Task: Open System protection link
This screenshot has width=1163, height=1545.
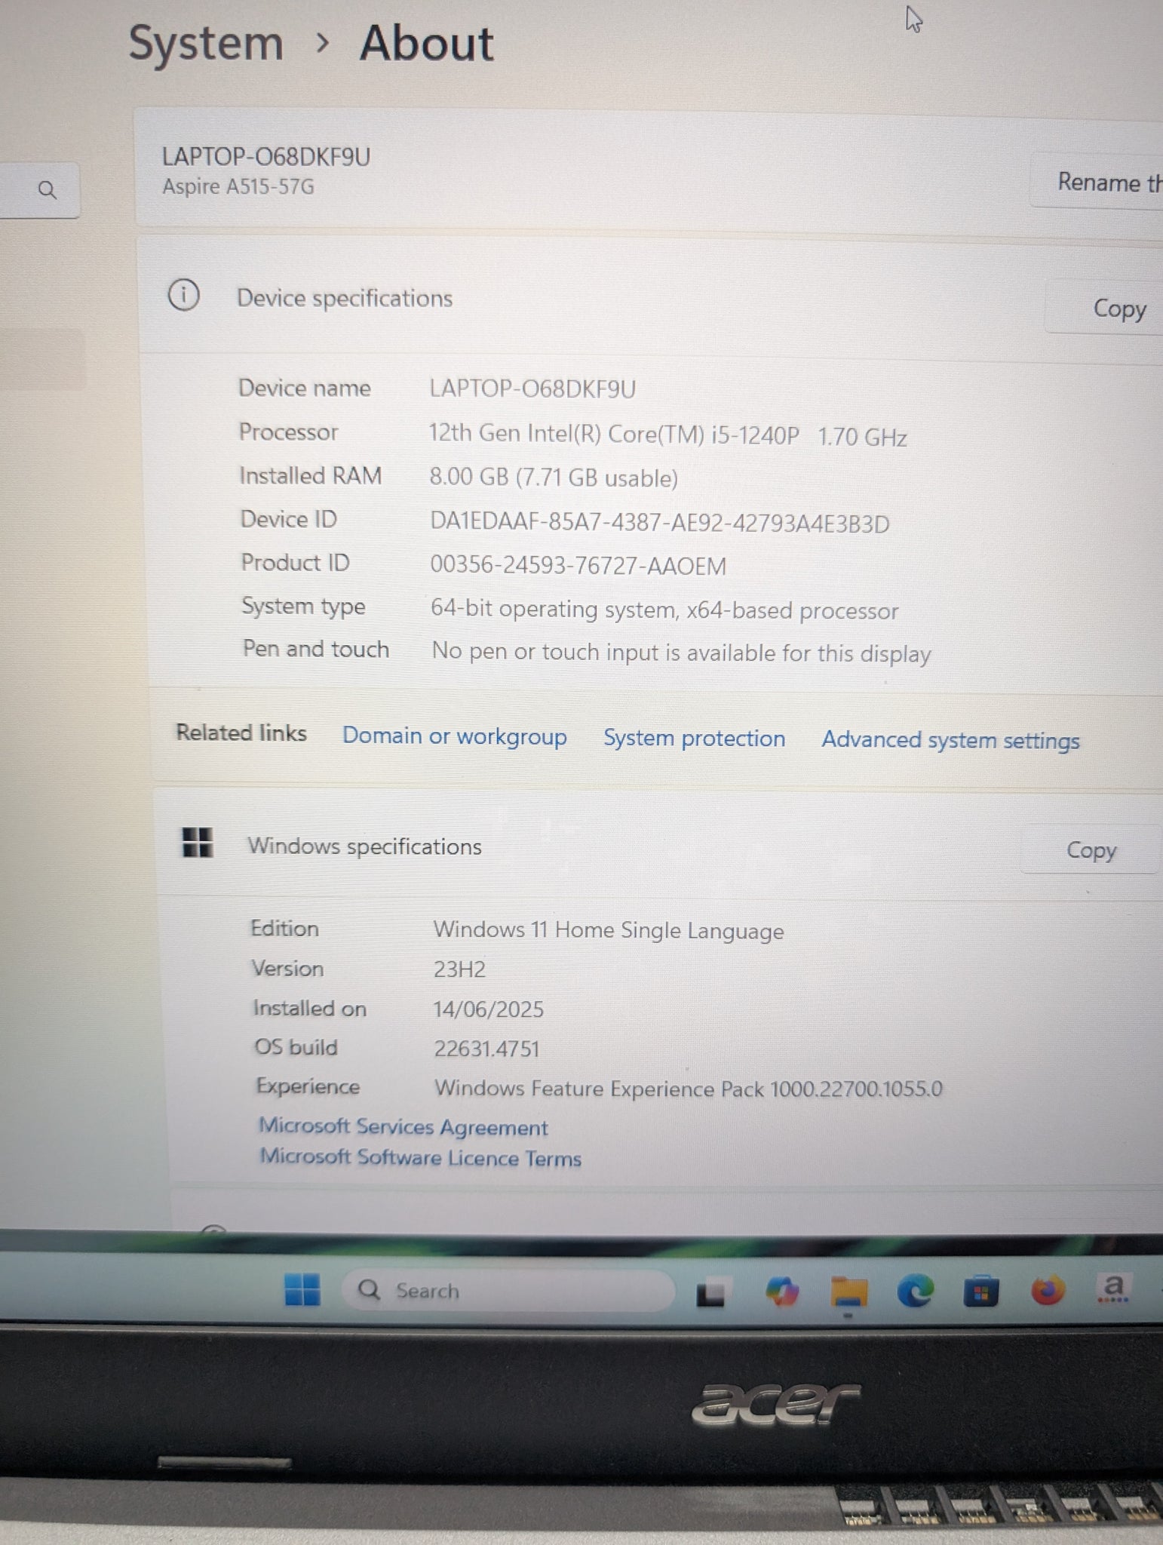Action: (x=695, y=738)
